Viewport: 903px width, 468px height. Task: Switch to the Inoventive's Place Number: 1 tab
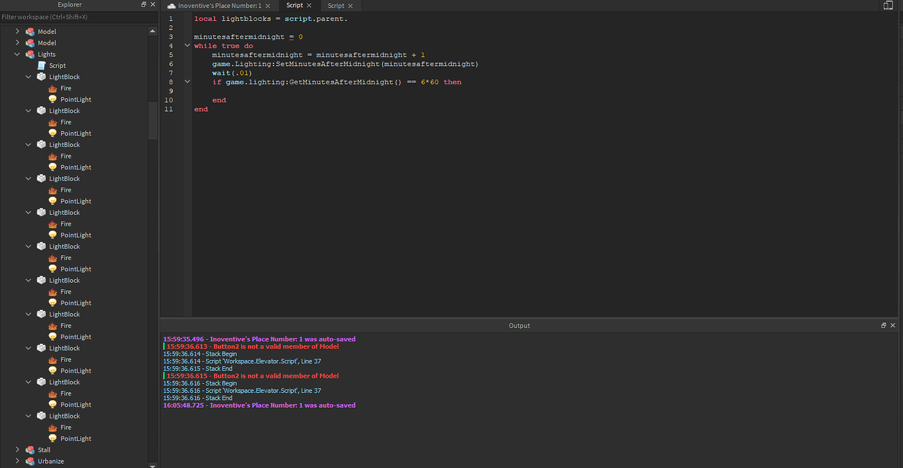[218, 5]
